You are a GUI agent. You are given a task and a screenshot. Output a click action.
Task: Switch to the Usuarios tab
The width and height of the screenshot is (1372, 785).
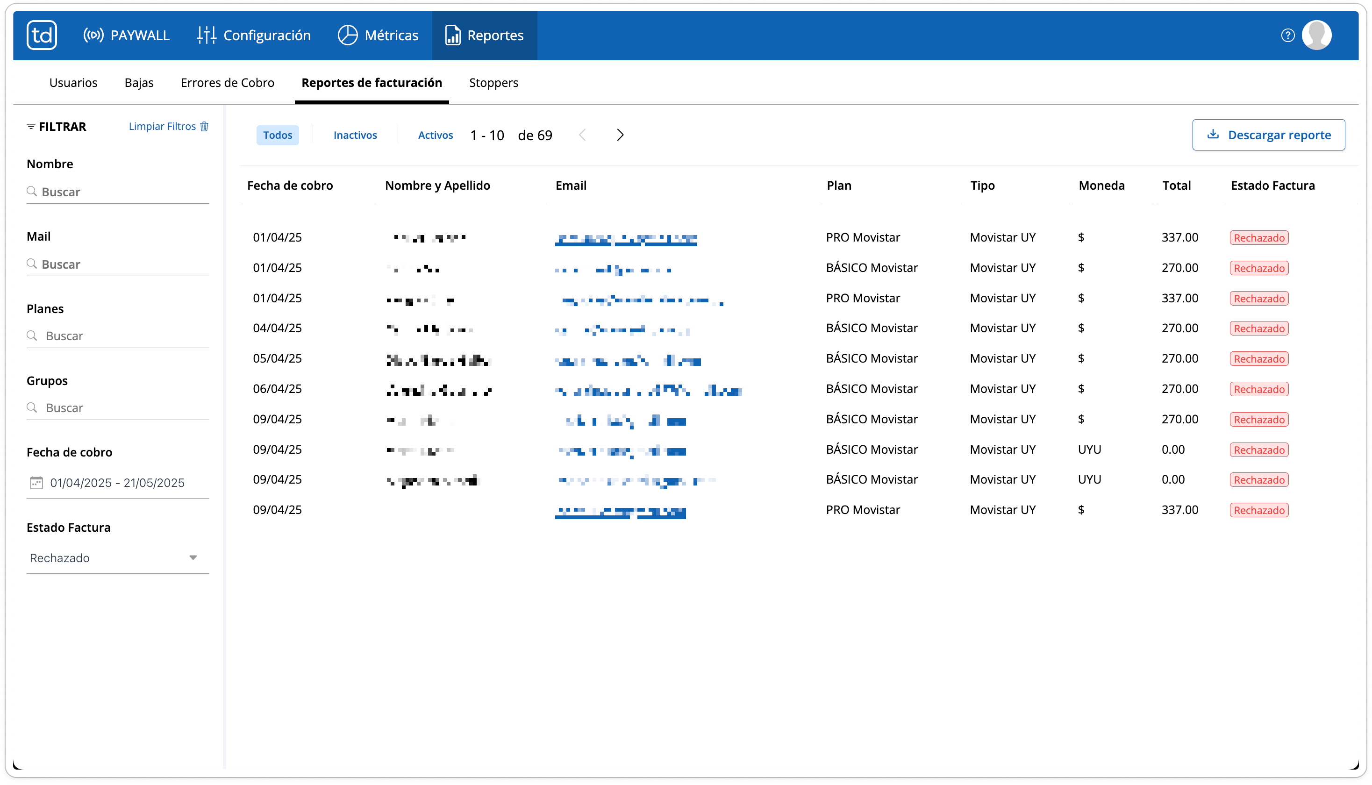pos(73,83)
